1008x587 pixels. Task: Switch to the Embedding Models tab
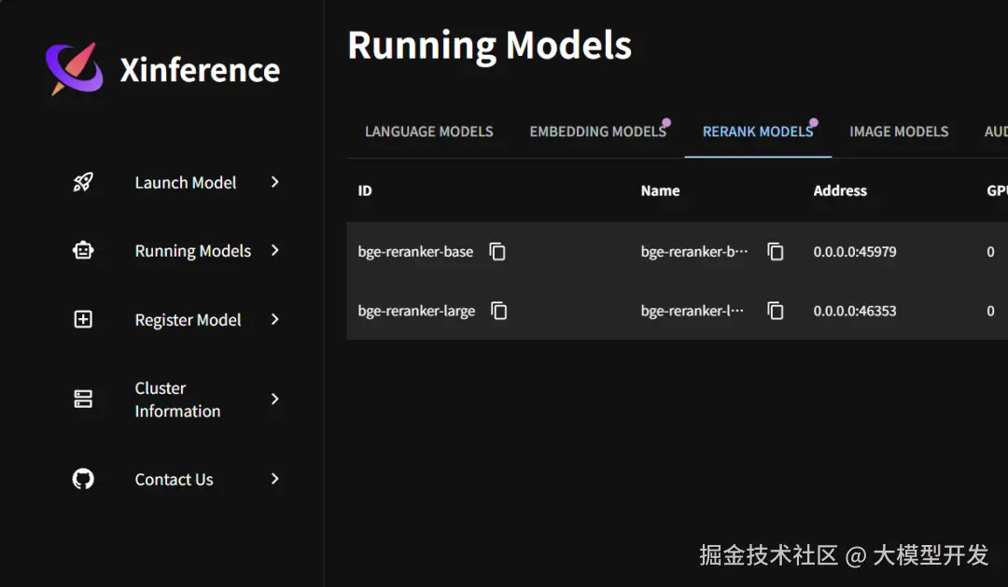click(x=597, y=132)
